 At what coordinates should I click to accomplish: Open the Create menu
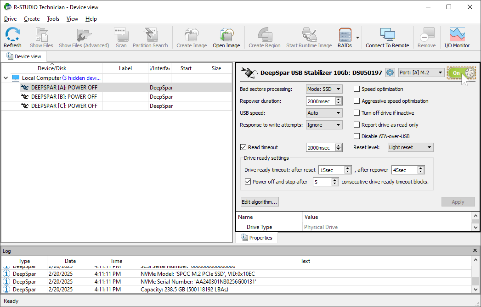coord(32,19)
